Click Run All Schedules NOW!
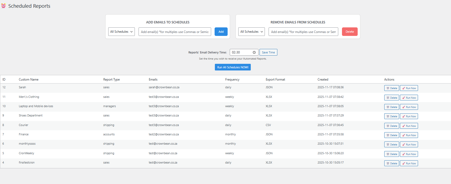 pos(233,67)
